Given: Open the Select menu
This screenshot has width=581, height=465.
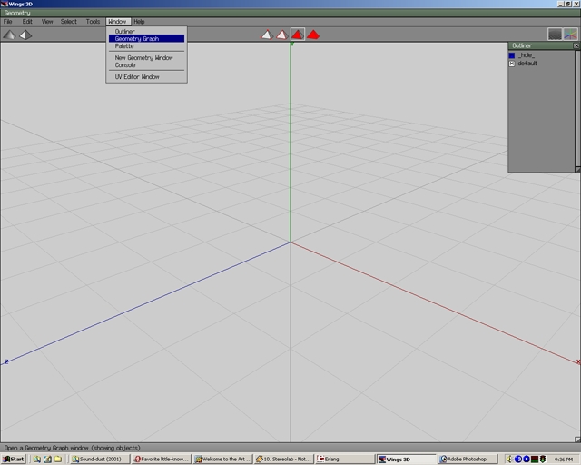Looking at the screenshot, I should point(69,22).
